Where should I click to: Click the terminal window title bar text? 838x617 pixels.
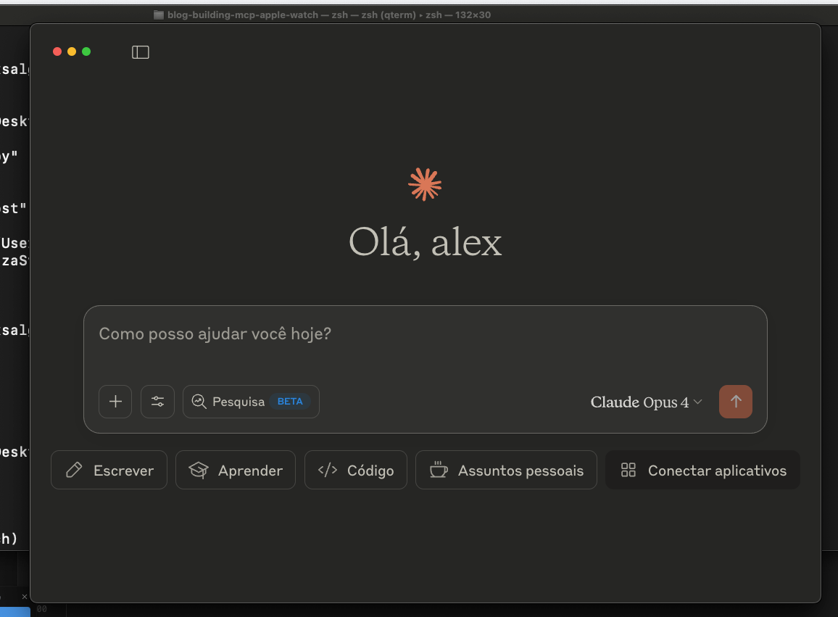tap(328, 15)
